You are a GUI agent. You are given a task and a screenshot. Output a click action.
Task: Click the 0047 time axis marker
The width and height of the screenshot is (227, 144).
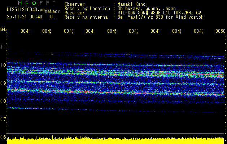tap(155, 31)
